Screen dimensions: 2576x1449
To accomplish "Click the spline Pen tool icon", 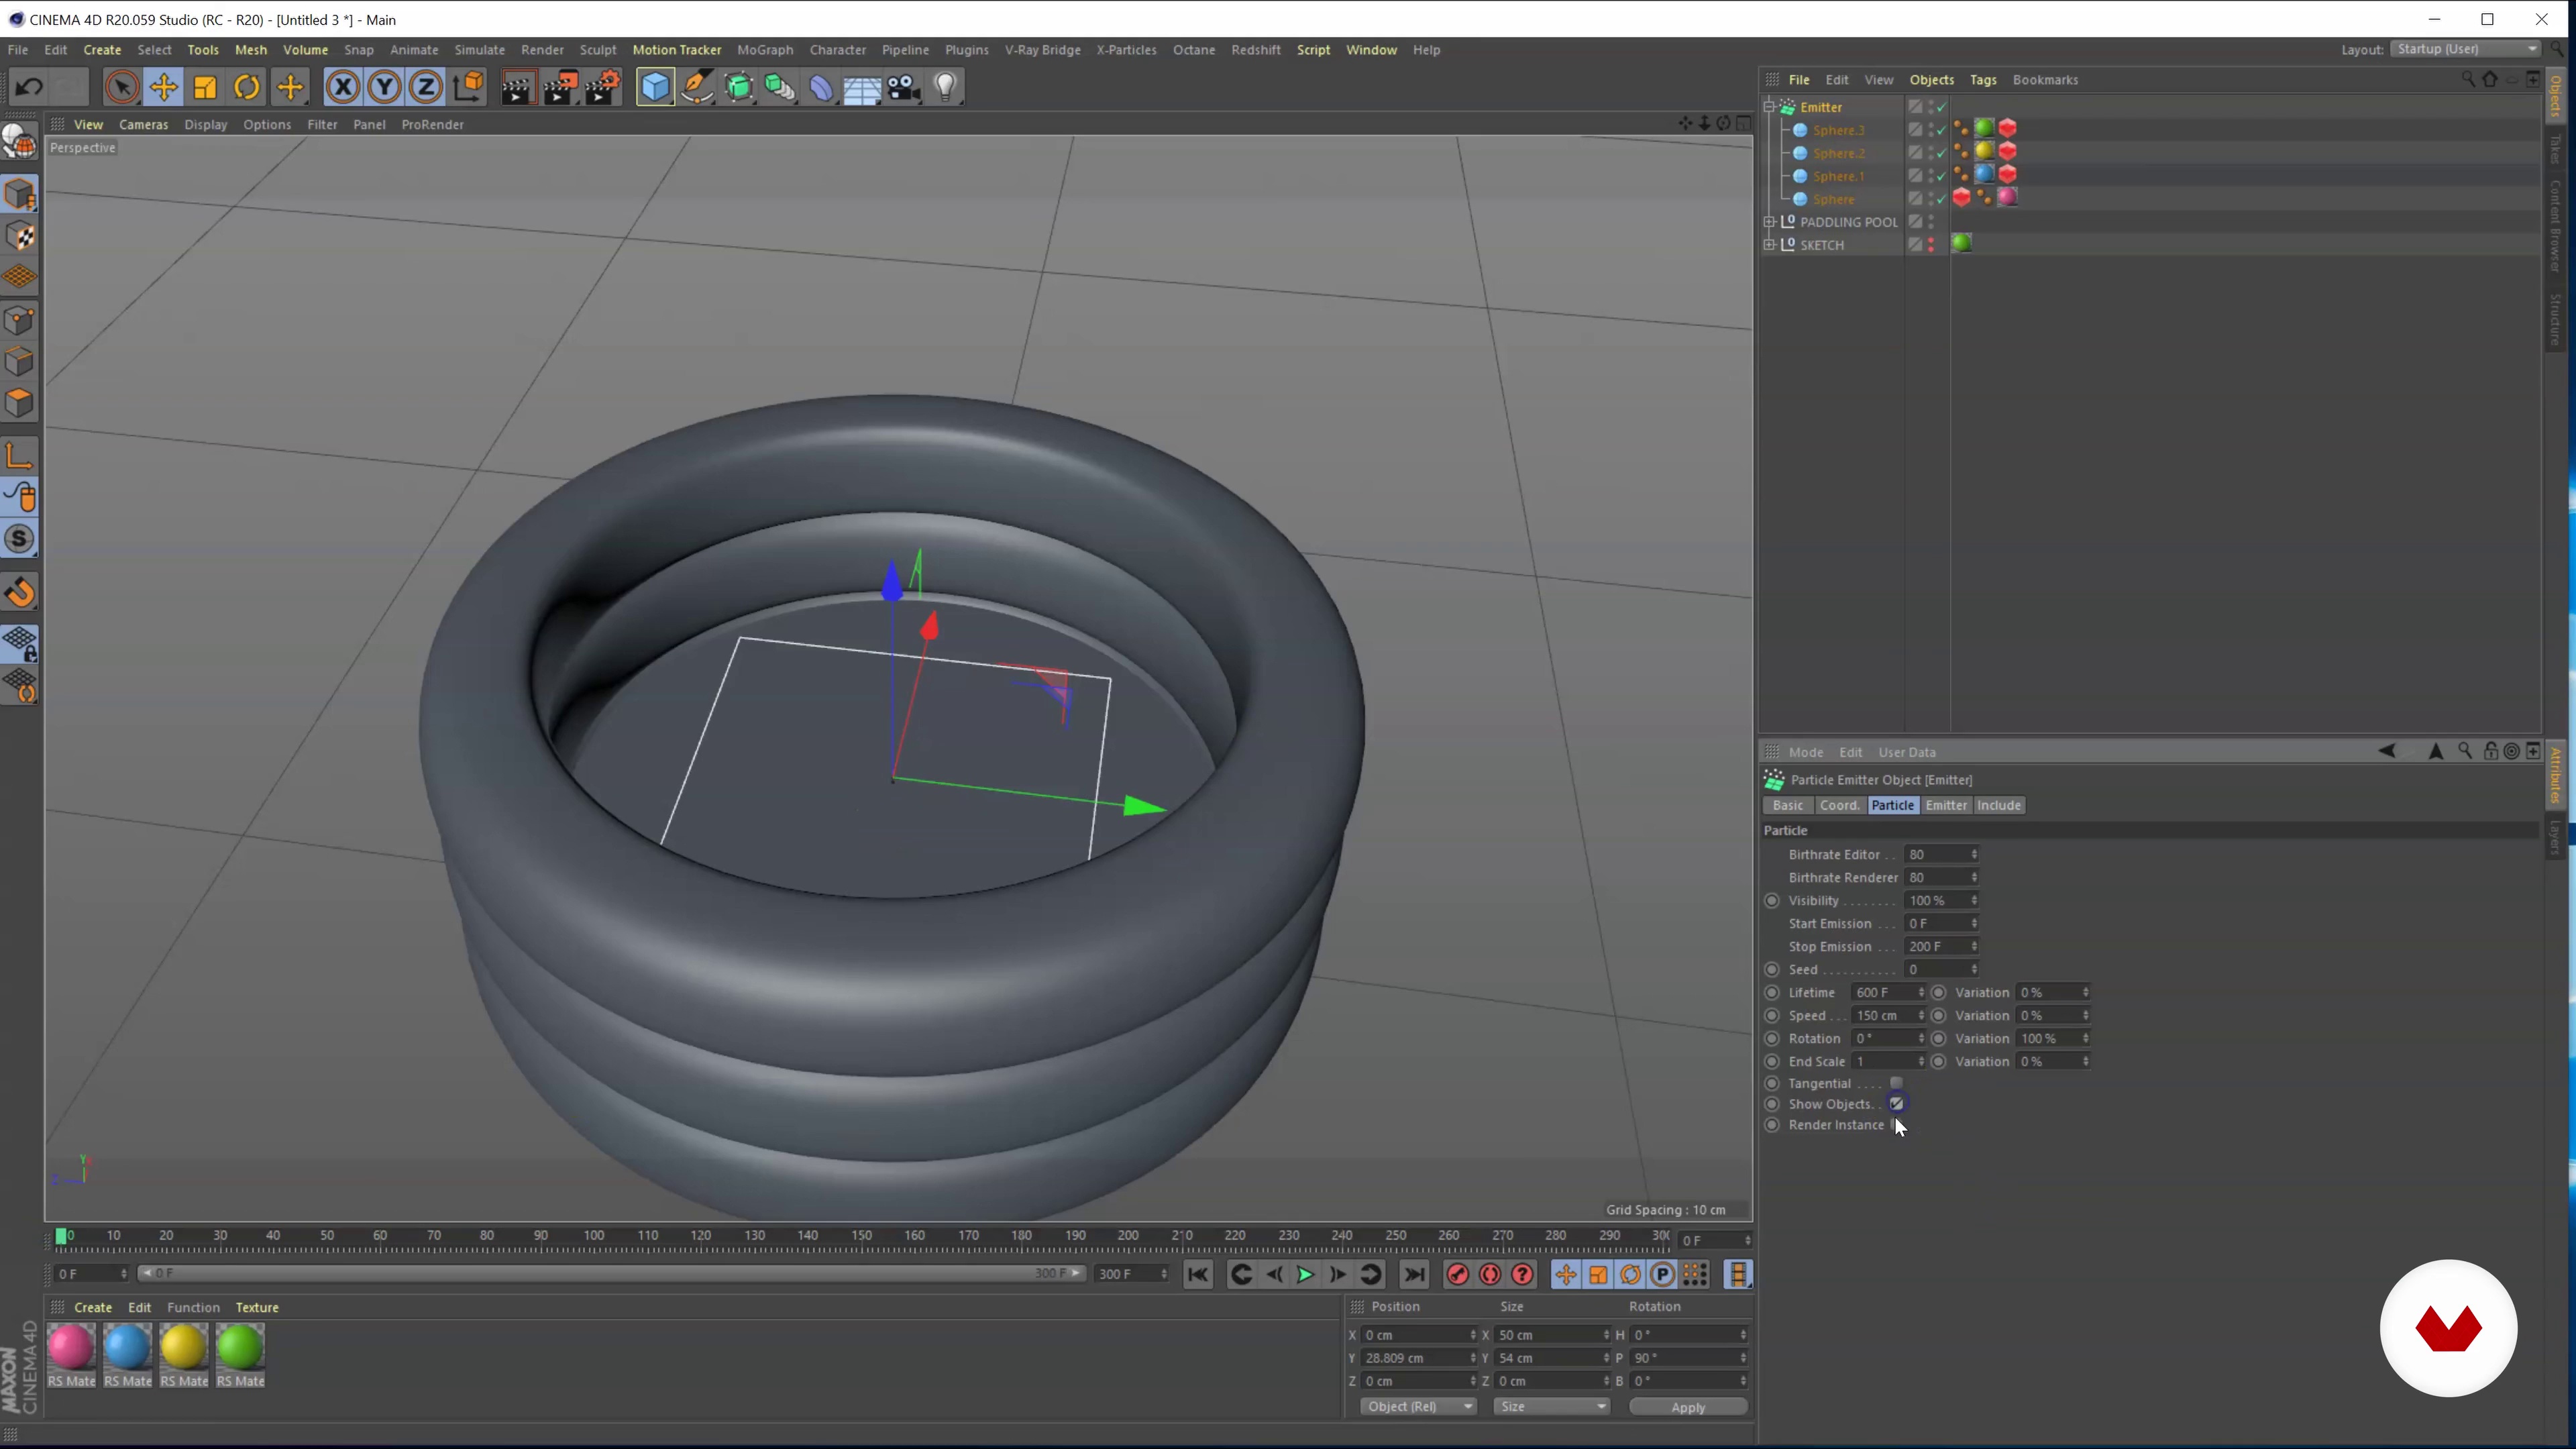I will click(x=697, y=87).
